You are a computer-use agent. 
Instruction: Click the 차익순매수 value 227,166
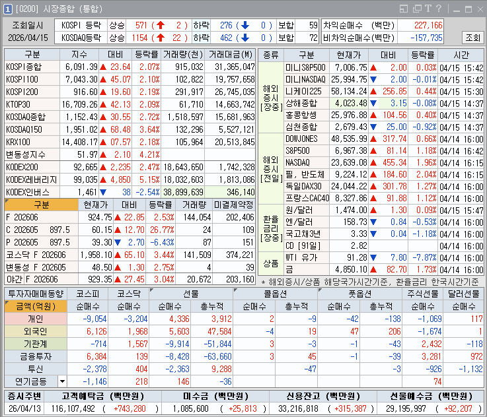(x=428, y=25)
